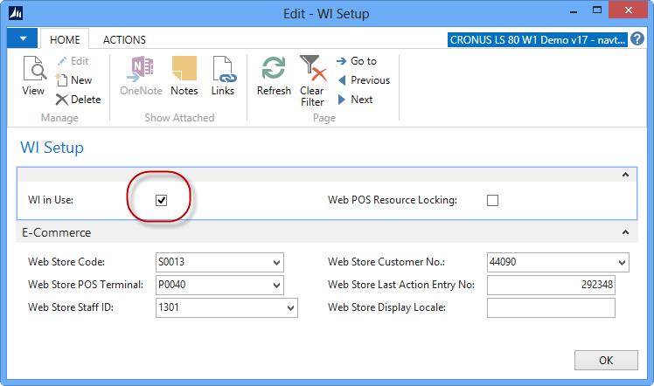Viewport: 654px width, 386px height.
Task: Expand the Web Store Staff ID dropdown
Action: click(290, 307)
